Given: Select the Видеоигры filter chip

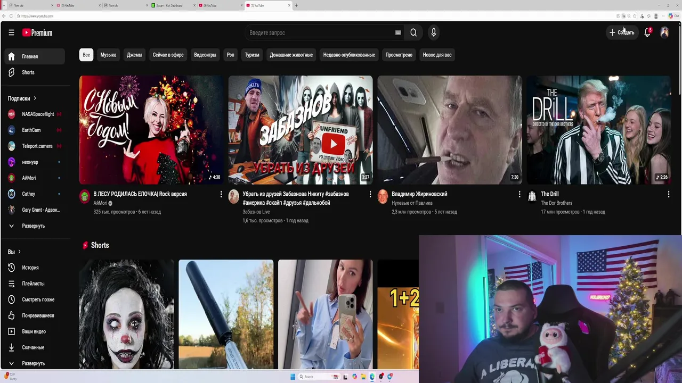Looking at the screenshot, I should click(205, 55).
